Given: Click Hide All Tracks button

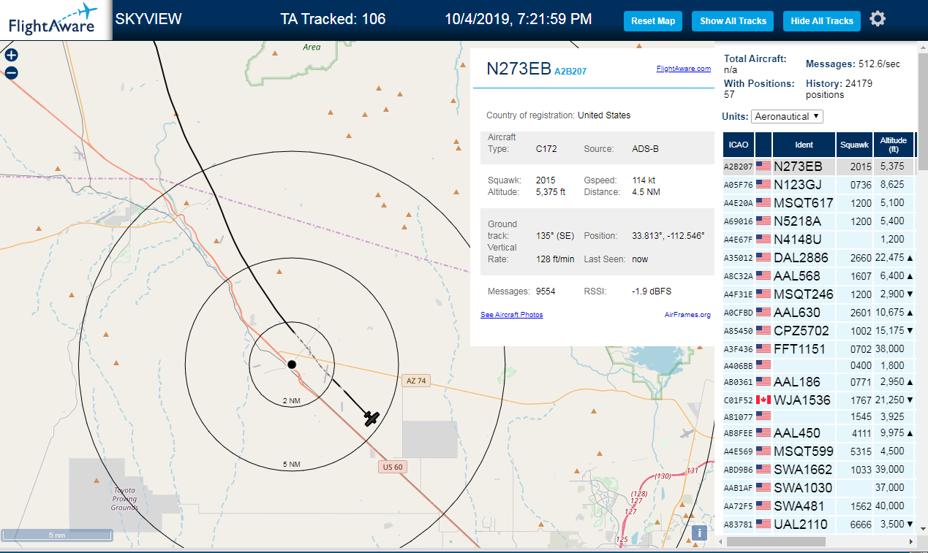Looking at the screenshot, I should point(822,21).
